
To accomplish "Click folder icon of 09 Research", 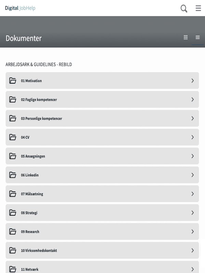I will click(13, 232).
